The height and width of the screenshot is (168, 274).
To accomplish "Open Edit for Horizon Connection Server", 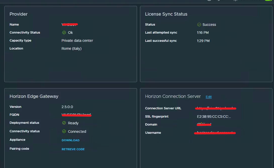I will pos(209,97).
